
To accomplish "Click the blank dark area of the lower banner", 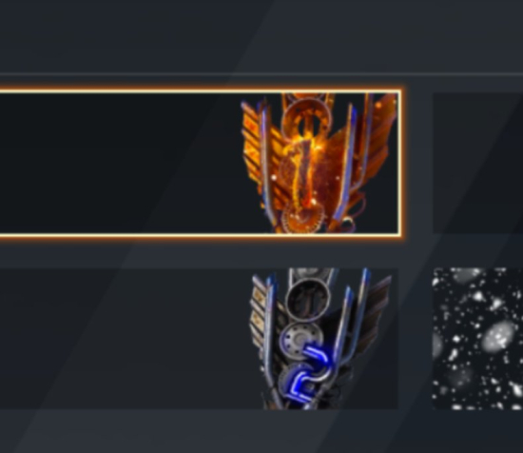I will (126, 339).
